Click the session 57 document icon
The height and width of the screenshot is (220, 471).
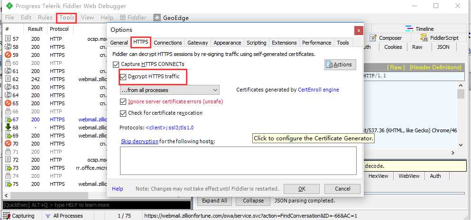(x=8, y=39)
